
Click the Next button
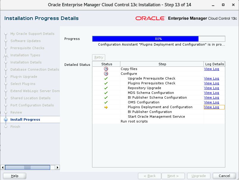173,176
